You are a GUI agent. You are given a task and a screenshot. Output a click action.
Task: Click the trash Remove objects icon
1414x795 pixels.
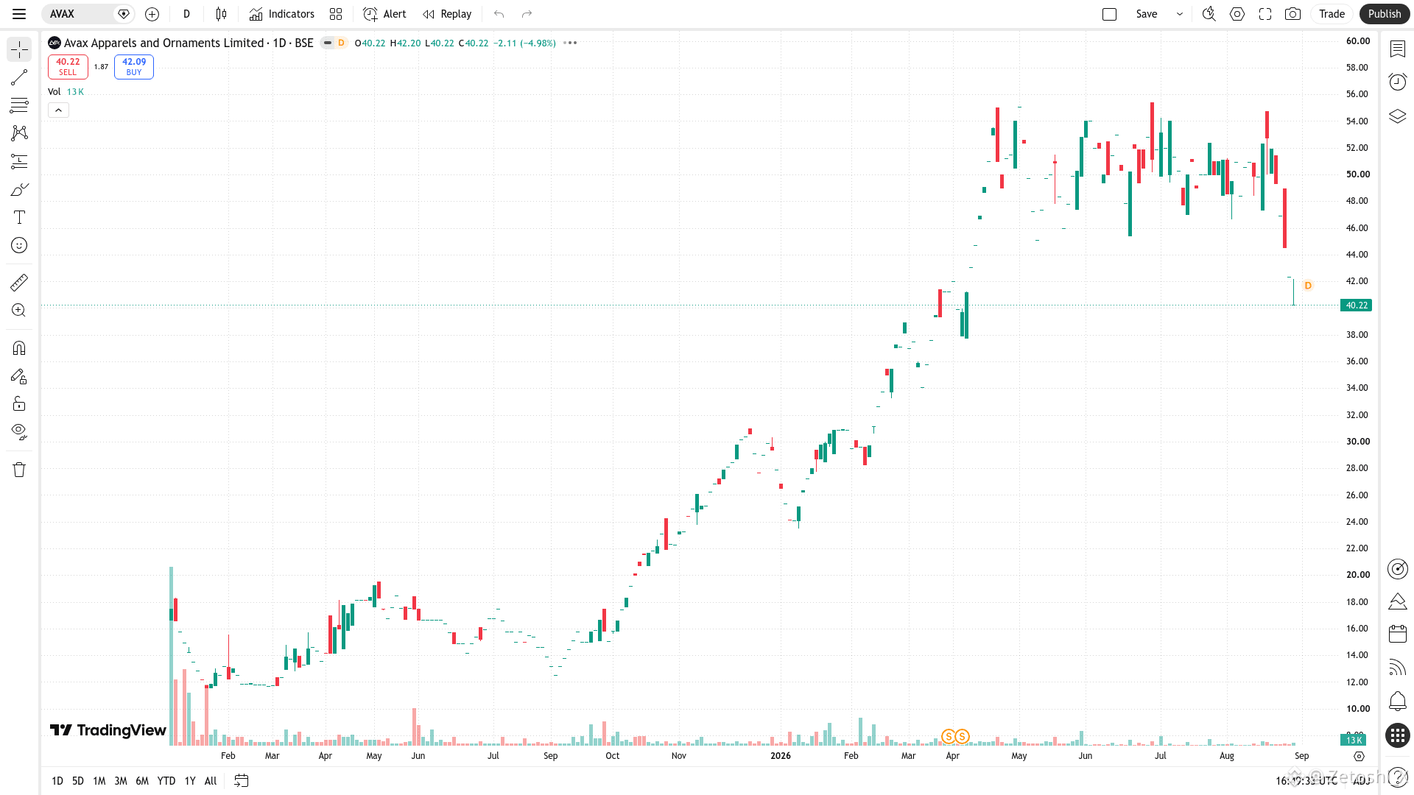pos(19,470)
